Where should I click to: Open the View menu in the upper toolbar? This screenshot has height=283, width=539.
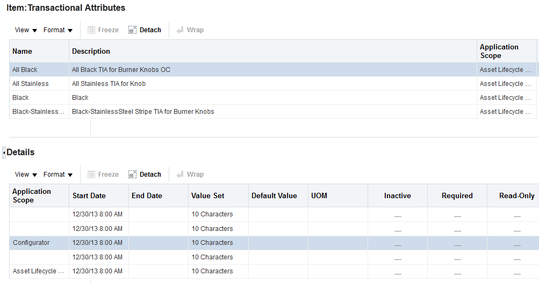coord(26,30)
